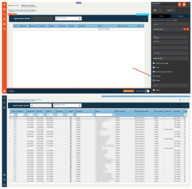
Task: Click the Width input field
Action: 170,85
